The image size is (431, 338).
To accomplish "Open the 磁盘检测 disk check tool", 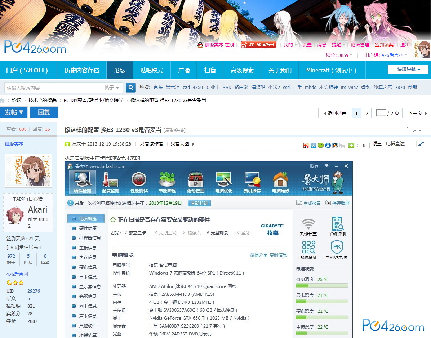I will [308, 250].
